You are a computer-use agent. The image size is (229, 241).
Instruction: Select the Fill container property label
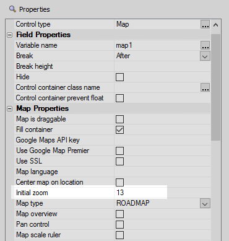(34, 129)
